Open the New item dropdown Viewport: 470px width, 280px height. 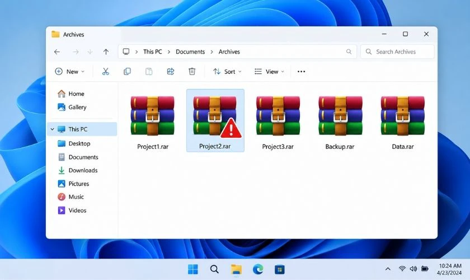pos(69,72)
